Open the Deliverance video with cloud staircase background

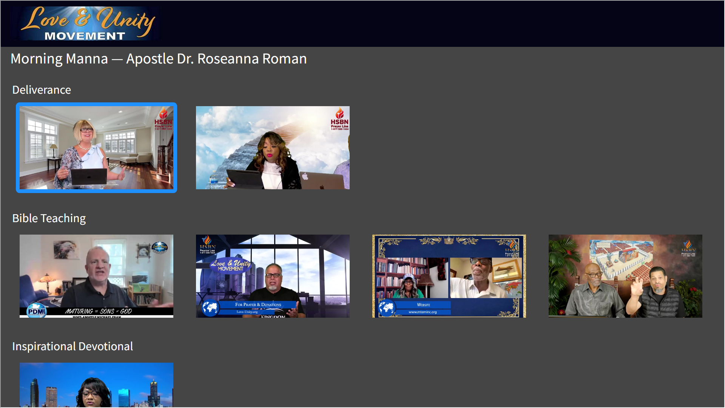pos(272,148)
